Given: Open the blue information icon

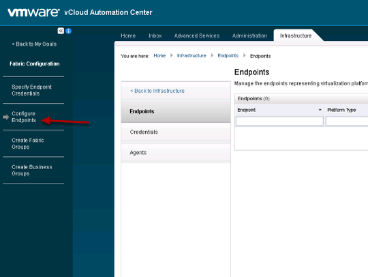Looking at the screenshot, I should pos(69,31).
